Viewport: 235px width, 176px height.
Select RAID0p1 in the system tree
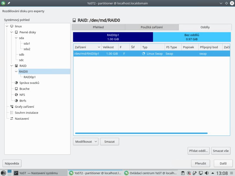pos(30,77)
